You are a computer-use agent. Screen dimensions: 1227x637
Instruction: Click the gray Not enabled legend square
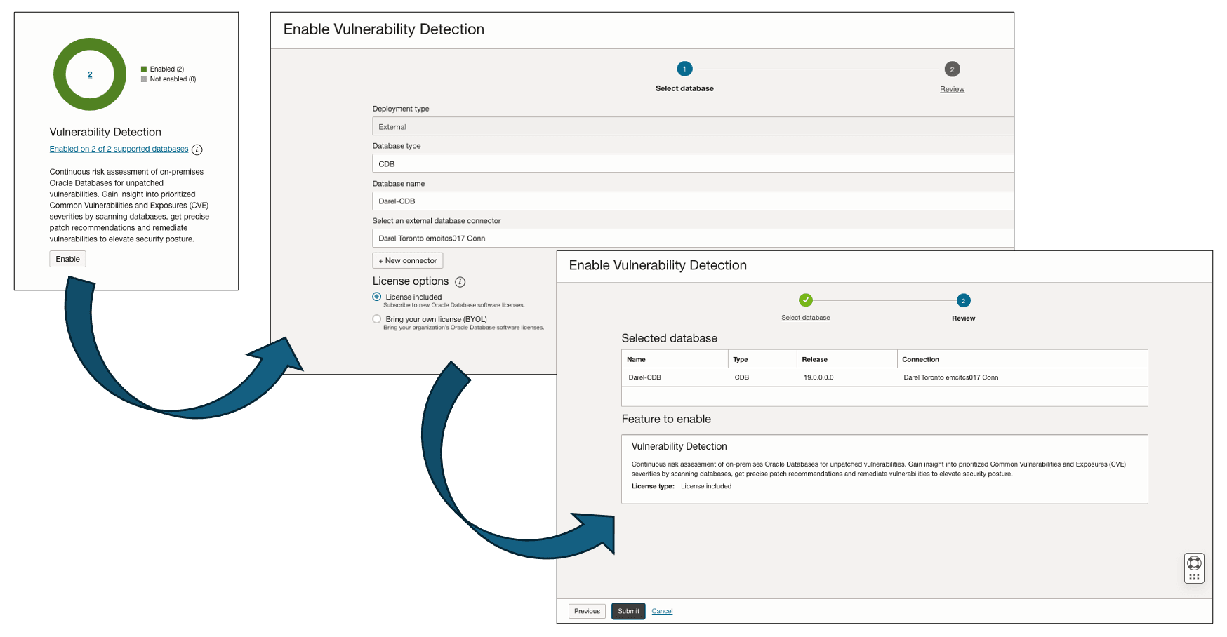(143, 79)
